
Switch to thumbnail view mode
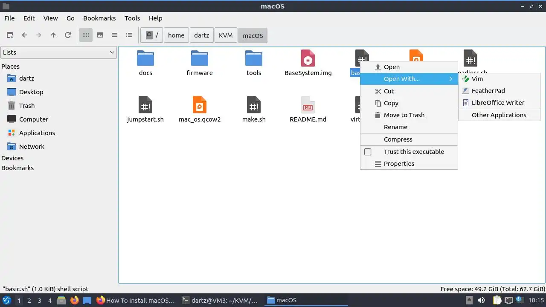pyautogui.click(x=100, y=35)
